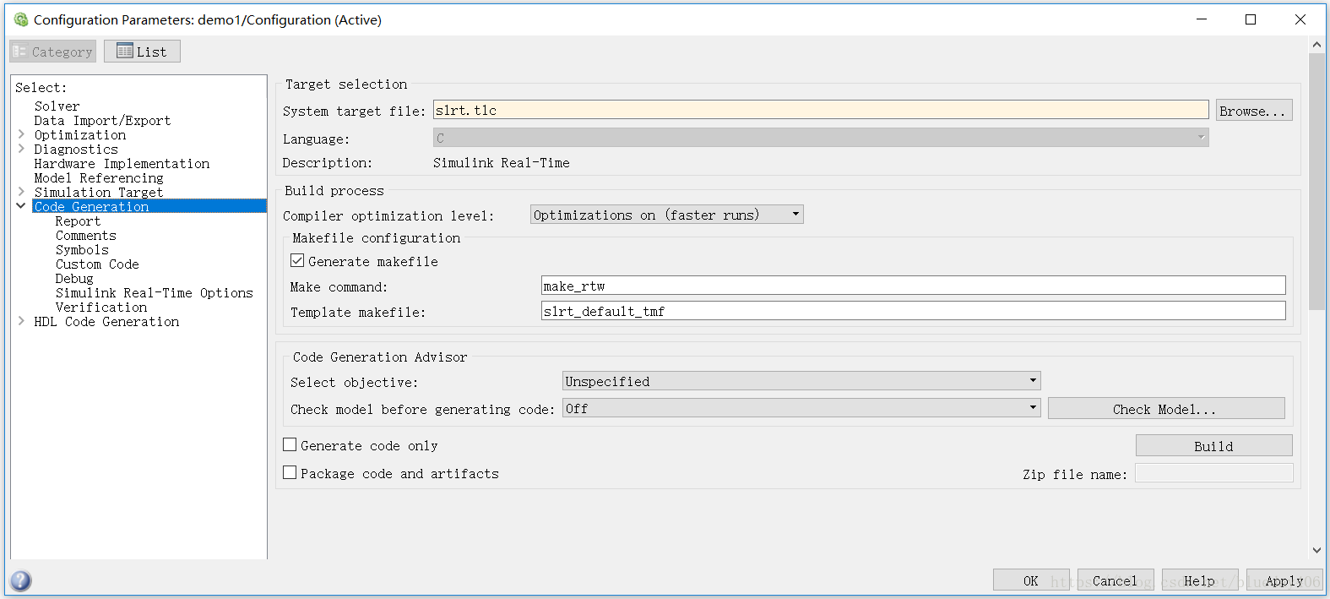Click the Build button
1330x599 pixels.
tap(1213, 445)
